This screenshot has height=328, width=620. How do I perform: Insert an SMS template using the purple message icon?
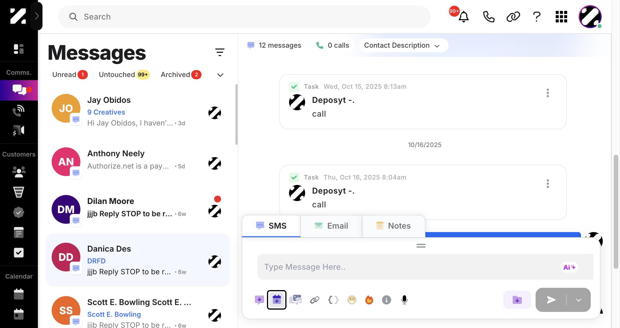pos(259,300)
